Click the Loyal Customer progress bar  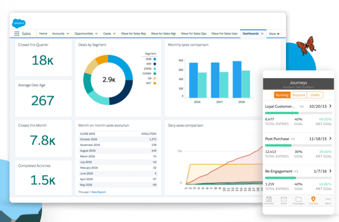coord(299,113)
